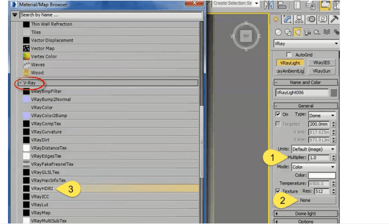This screenshot has height=224, width=389.
Task: Click the Vector Map thumbnail icon
Action: [x=26, y=49]
